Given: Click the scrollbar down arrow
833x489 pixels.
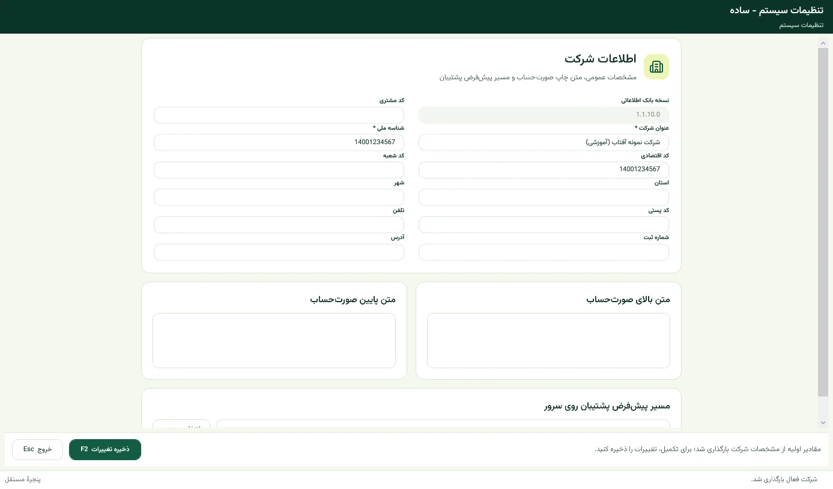Looking at the screenshot, I should [x=823, y=423].
